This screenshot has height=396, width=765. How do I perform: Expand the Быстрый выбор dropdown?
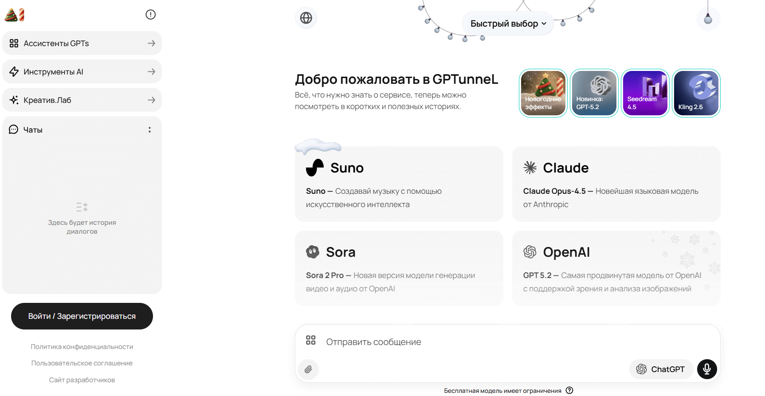(508, 24)
